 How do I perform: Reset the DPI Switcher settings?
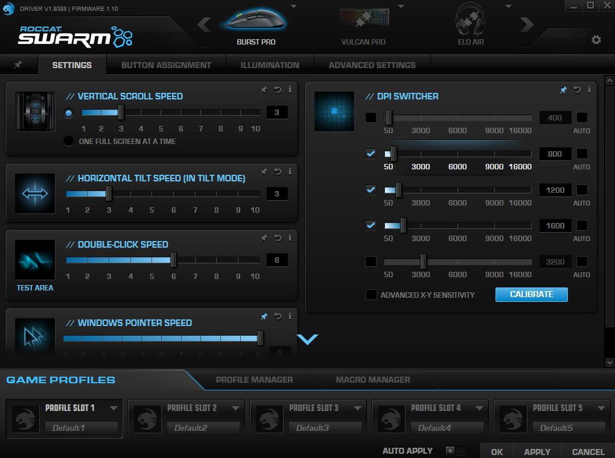tap(577, 90)
